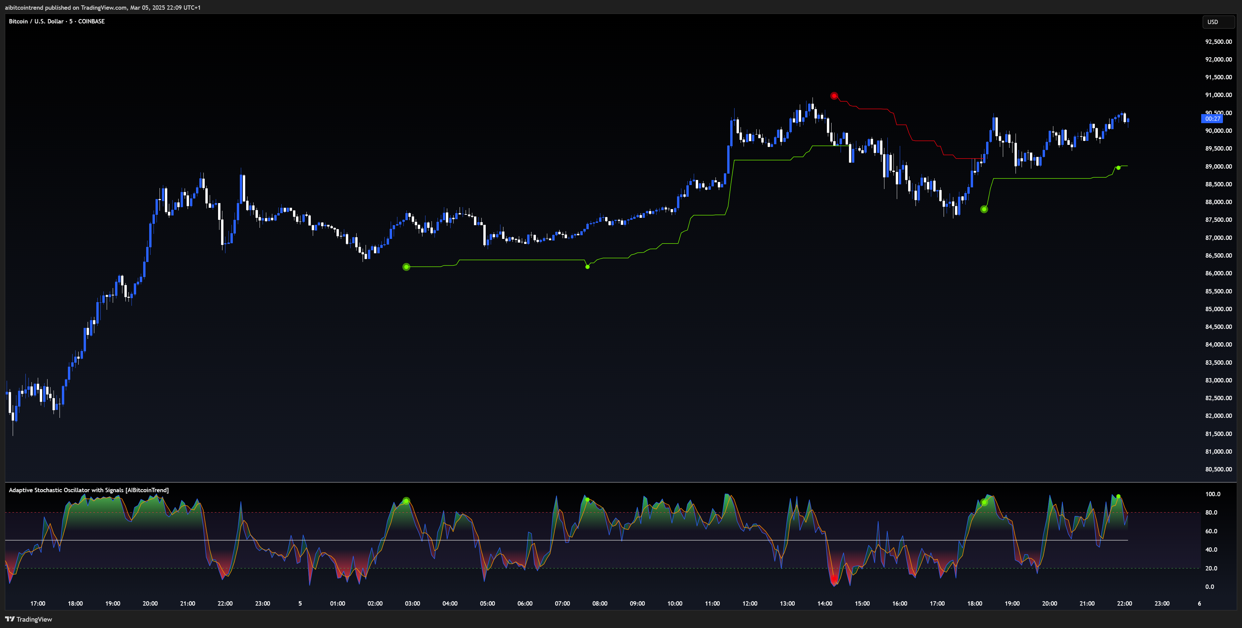Click the 82,000.00 price axis label

[1218, 416]
